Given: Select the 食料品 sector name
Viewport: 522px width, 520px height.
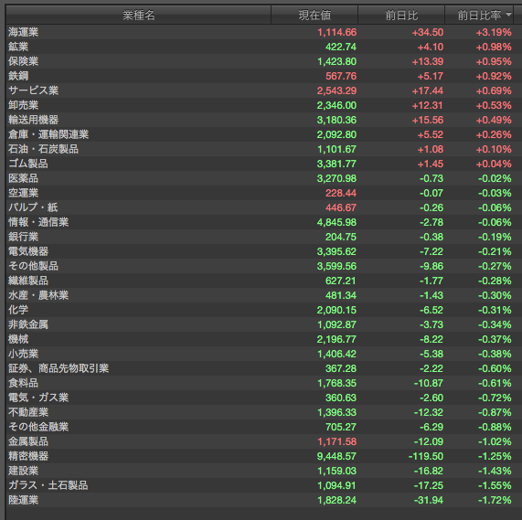Looking at the screenshot, I should pos(23,383).
